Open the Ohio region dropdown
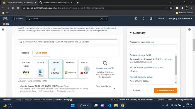195x109 pixels. [x=160, y=19]
